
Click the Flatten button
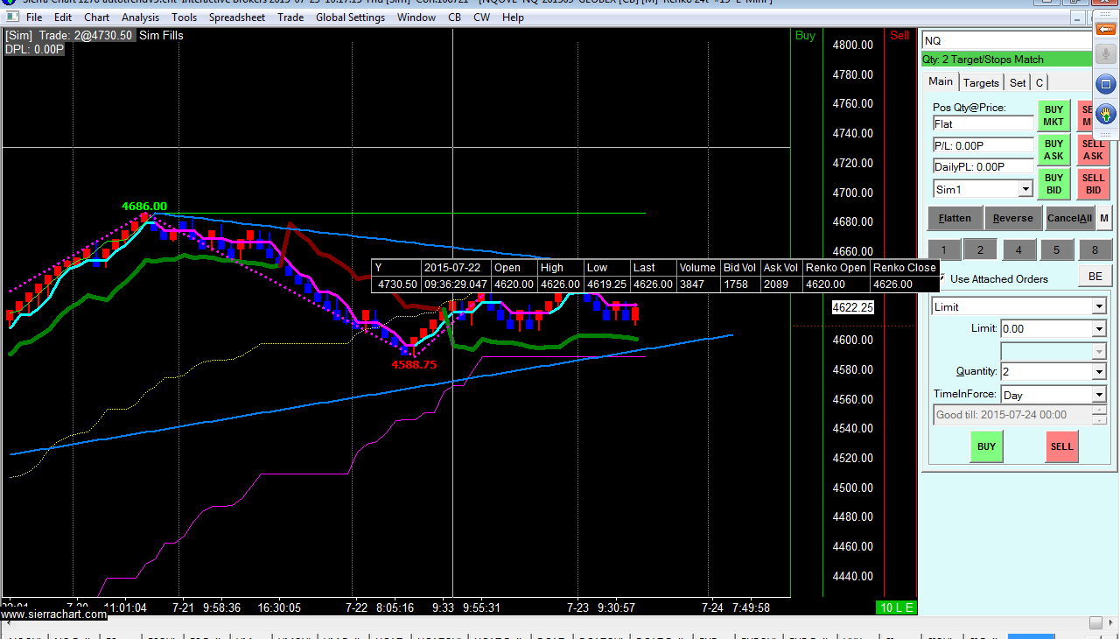click(955, 218)
